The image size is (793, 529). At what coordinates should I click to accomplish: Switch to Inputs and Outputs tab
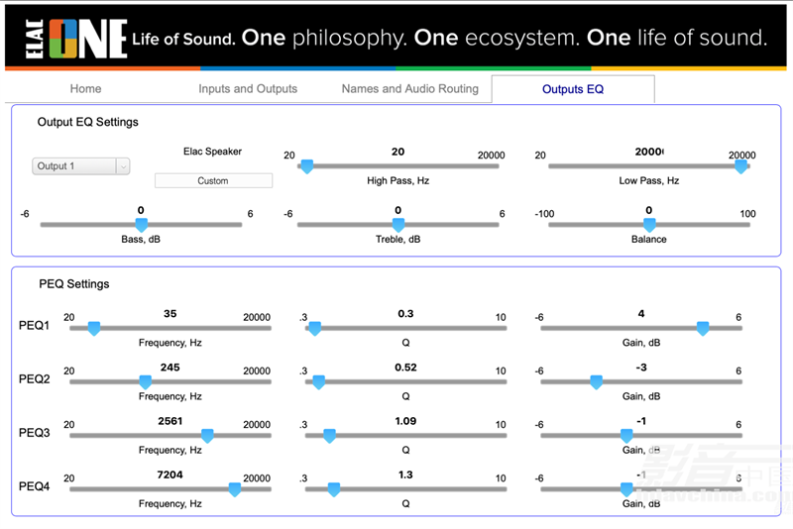pos(248,89)
